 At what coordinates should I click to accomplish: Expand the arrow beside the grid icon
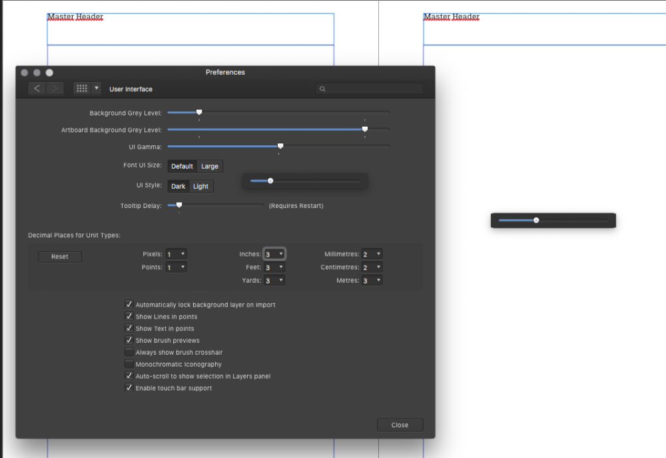[97, 89]
